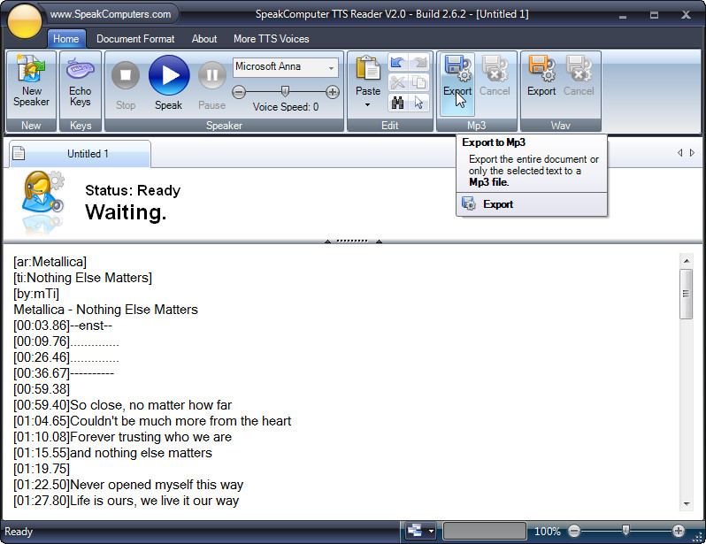Click the line 'Never opened myself this way'

(x=157, y=485)
